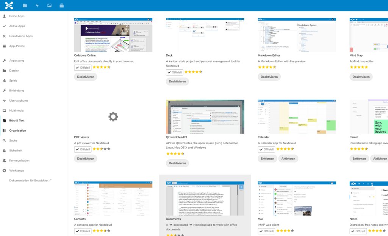Click the wrench icon beside Anpassung
Image resolution: width=388 pixels, height=236 pixels.
(4, 60)
